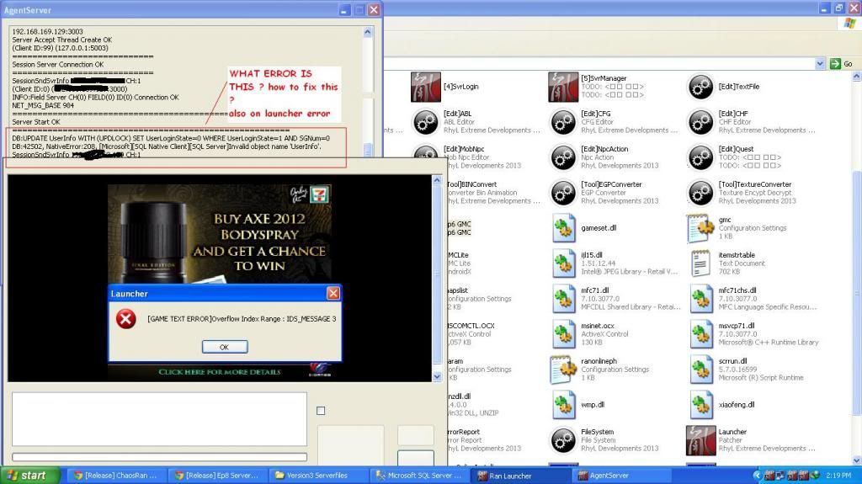Viewport: 862px width, 484px height.
Task: Launch the [Edit]CFG editor icon
Action: (x=563, y=123)
